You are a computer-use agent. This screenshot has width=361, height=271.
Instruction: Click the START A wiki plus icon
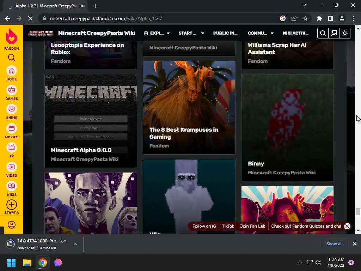(x=12, y=205)
